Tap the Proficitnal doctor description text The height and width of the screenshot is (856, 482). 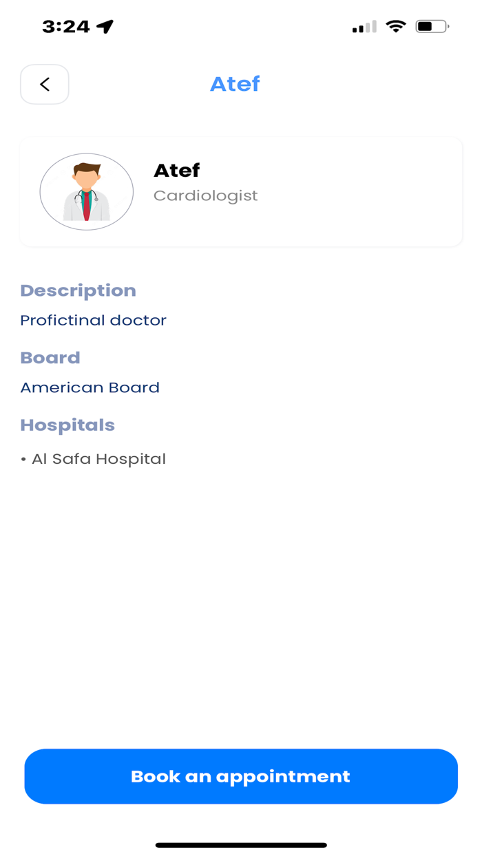click(93, 320)
